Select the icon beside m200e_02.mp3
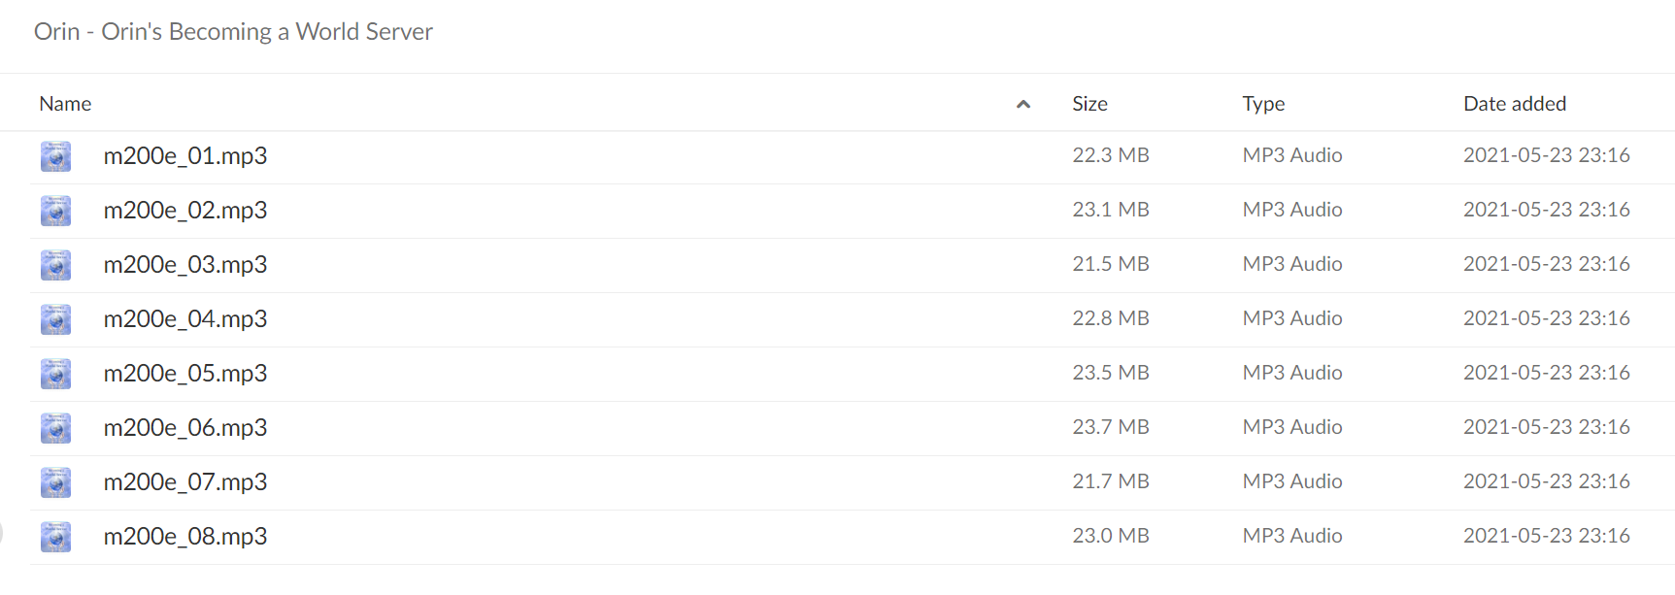 55,211
